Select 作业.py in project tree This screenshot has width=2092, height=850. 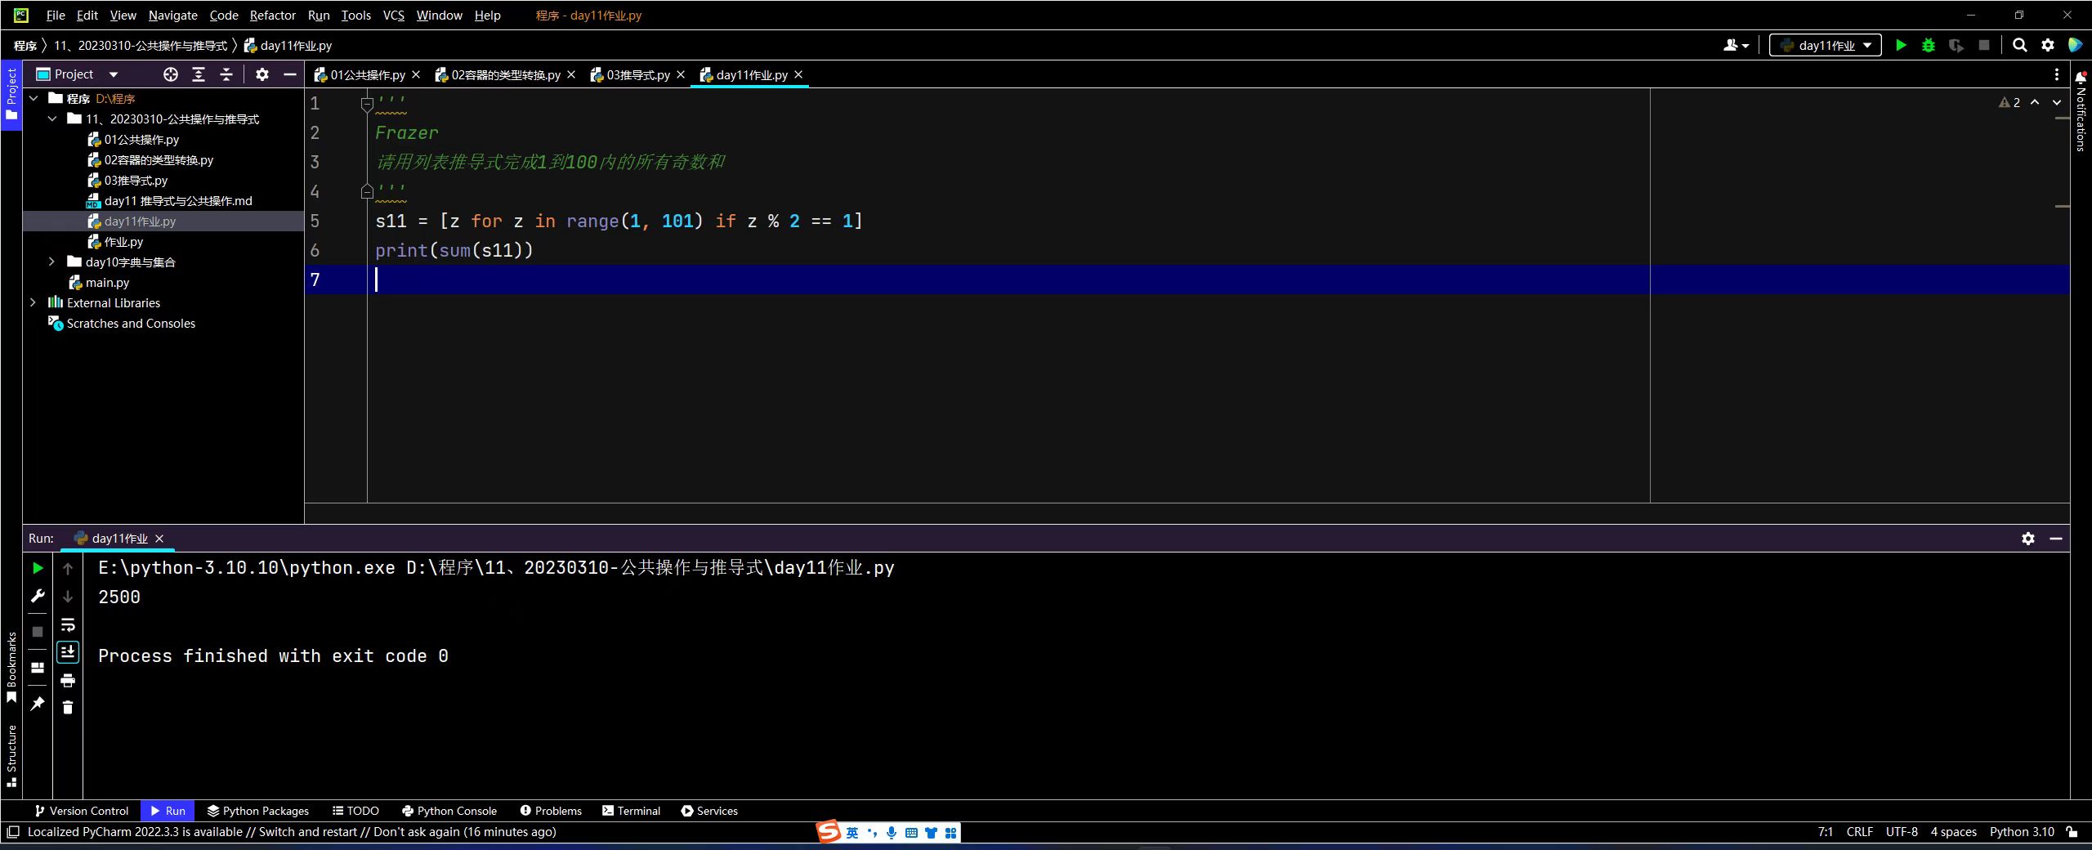pos(123,242)
